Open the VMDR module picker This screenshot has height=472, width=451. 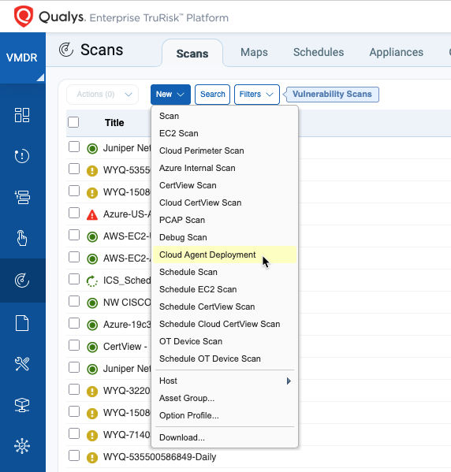[23, 58]
